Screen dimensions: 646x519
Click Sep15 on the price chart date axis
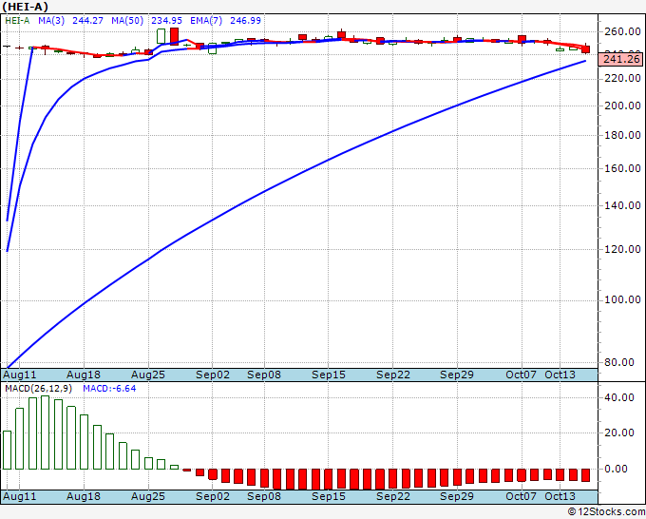329,375
